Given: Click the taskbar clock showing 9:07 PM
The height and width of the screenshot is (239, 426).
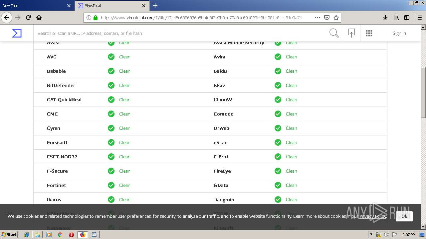Looking at the screenshot, I should pos(409,235).
